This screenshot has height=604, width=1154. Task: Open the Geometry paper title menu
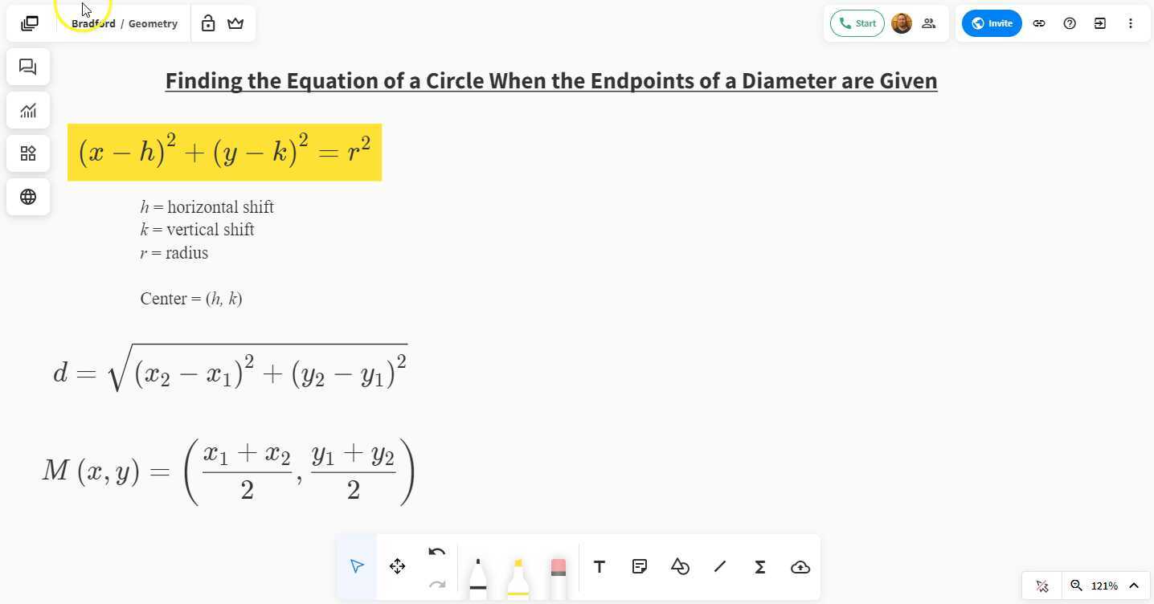point(153,23)
